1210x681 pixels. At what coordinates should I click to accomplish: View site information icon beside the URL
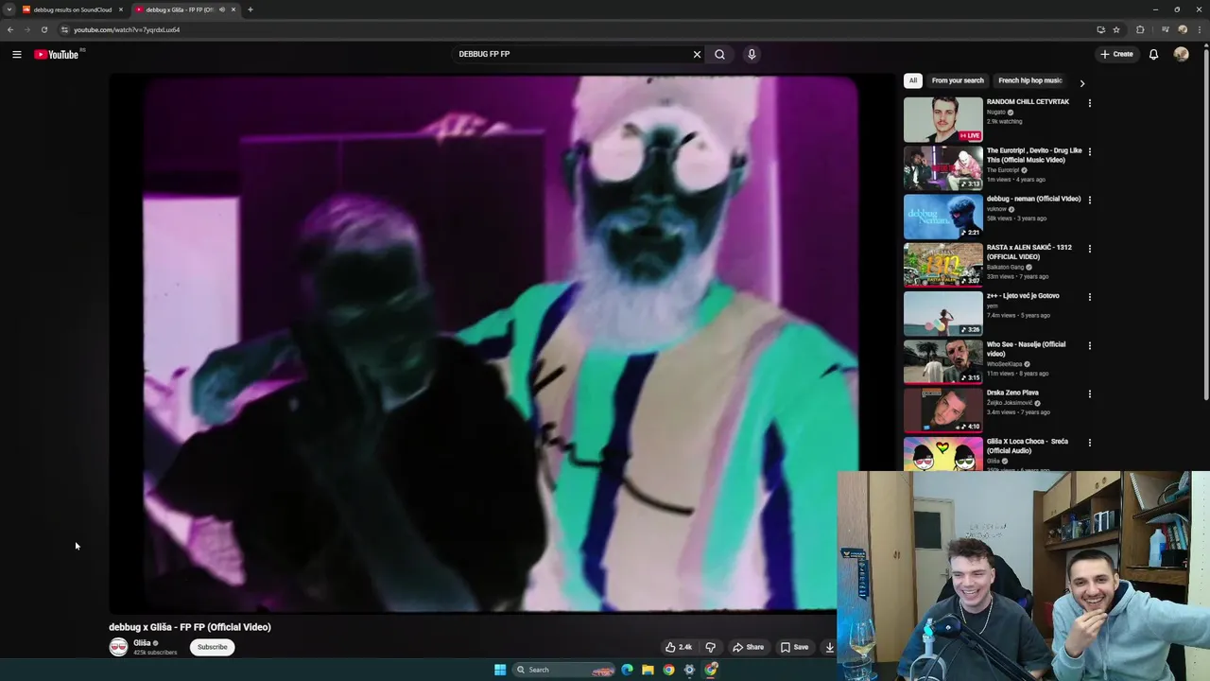(x=64, y=29)
